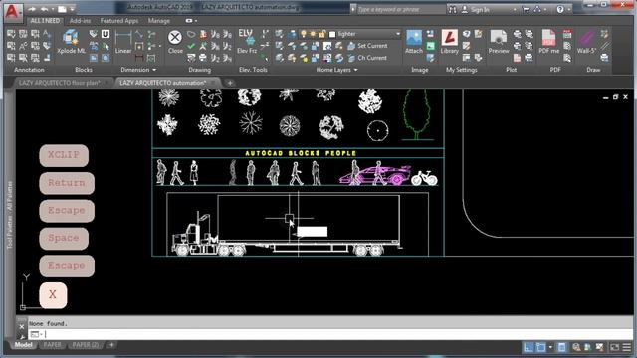Click the Tool Palettes side bar
637x358 pixels.
[10, 215]
